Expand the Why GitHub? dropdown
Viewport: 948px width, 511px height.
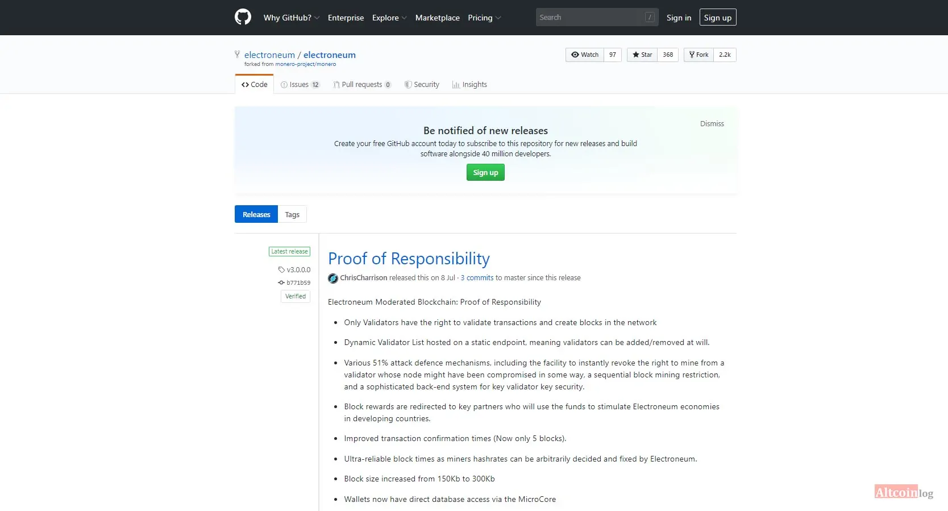click(x=292, y=18)
